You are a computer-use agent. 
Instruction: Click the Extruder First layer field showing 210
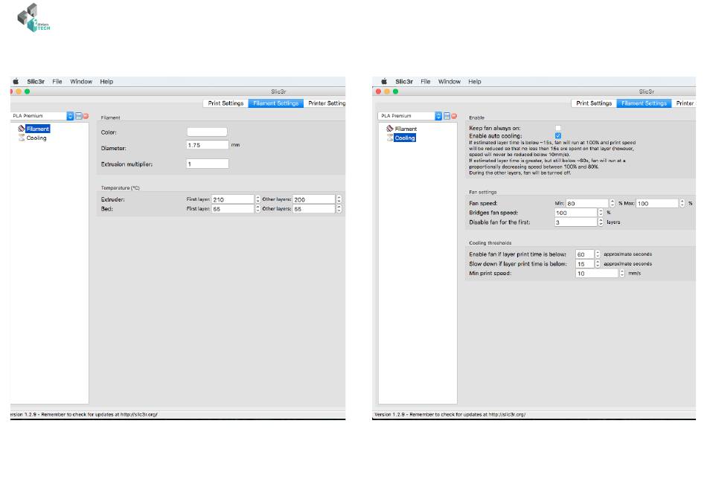coord(233,199)
